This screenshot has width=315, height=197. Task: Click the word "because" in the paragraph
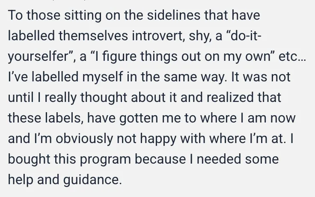[x=160, y=159]
